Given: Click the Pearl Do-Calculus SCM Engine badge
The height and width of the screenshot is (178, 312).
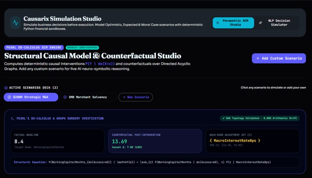Looking at the screenshot, I should coord(34,47).
